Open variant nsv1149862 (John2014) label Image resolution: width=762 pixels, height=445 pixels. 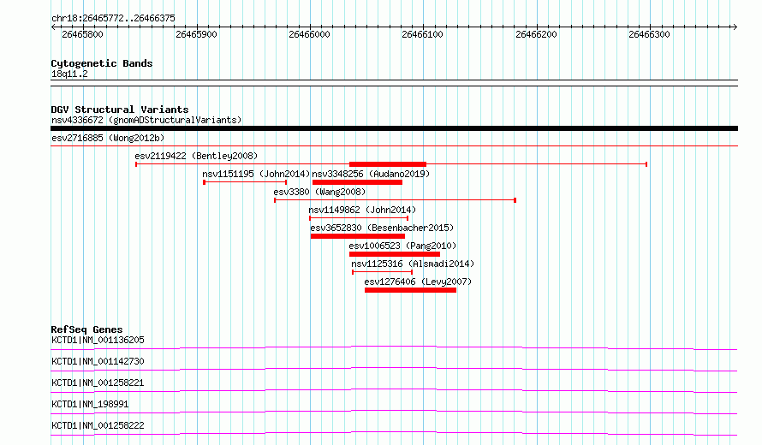362,210
